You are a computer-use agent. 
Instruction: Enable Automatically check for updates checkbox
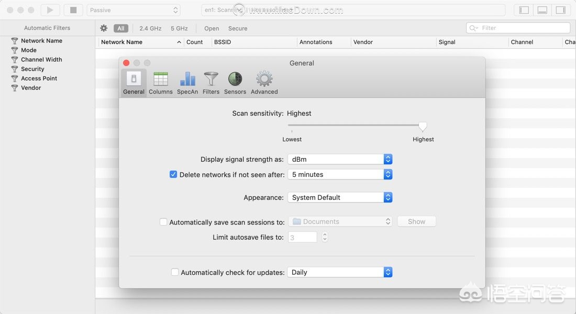pyautogui.click(x=175, y=272)
